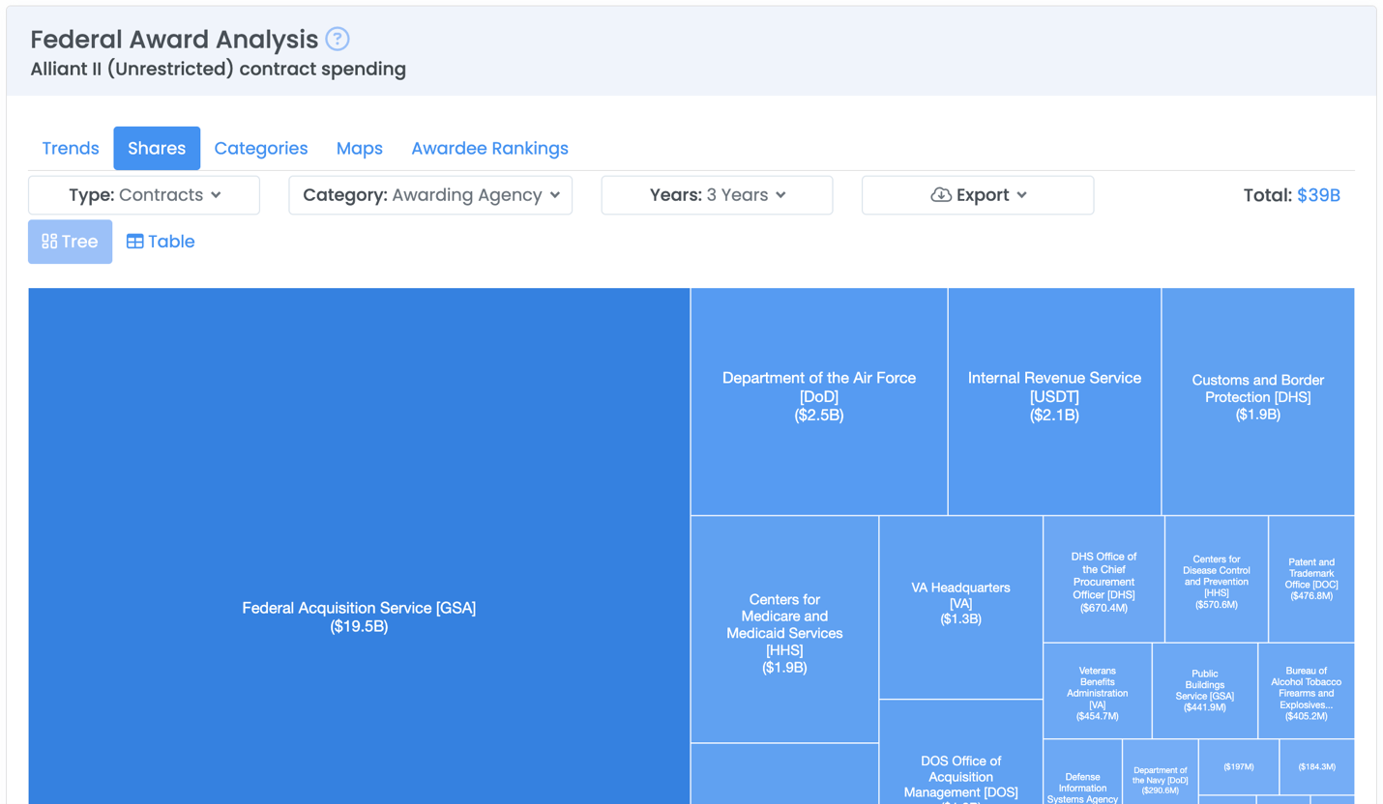Switch to the Trends tab
Viewport: 1383px width, 804px height.
[x=71, y=148]
